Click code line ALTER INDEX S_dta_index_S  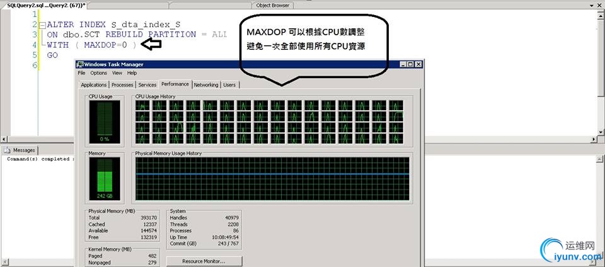(113, 25)
